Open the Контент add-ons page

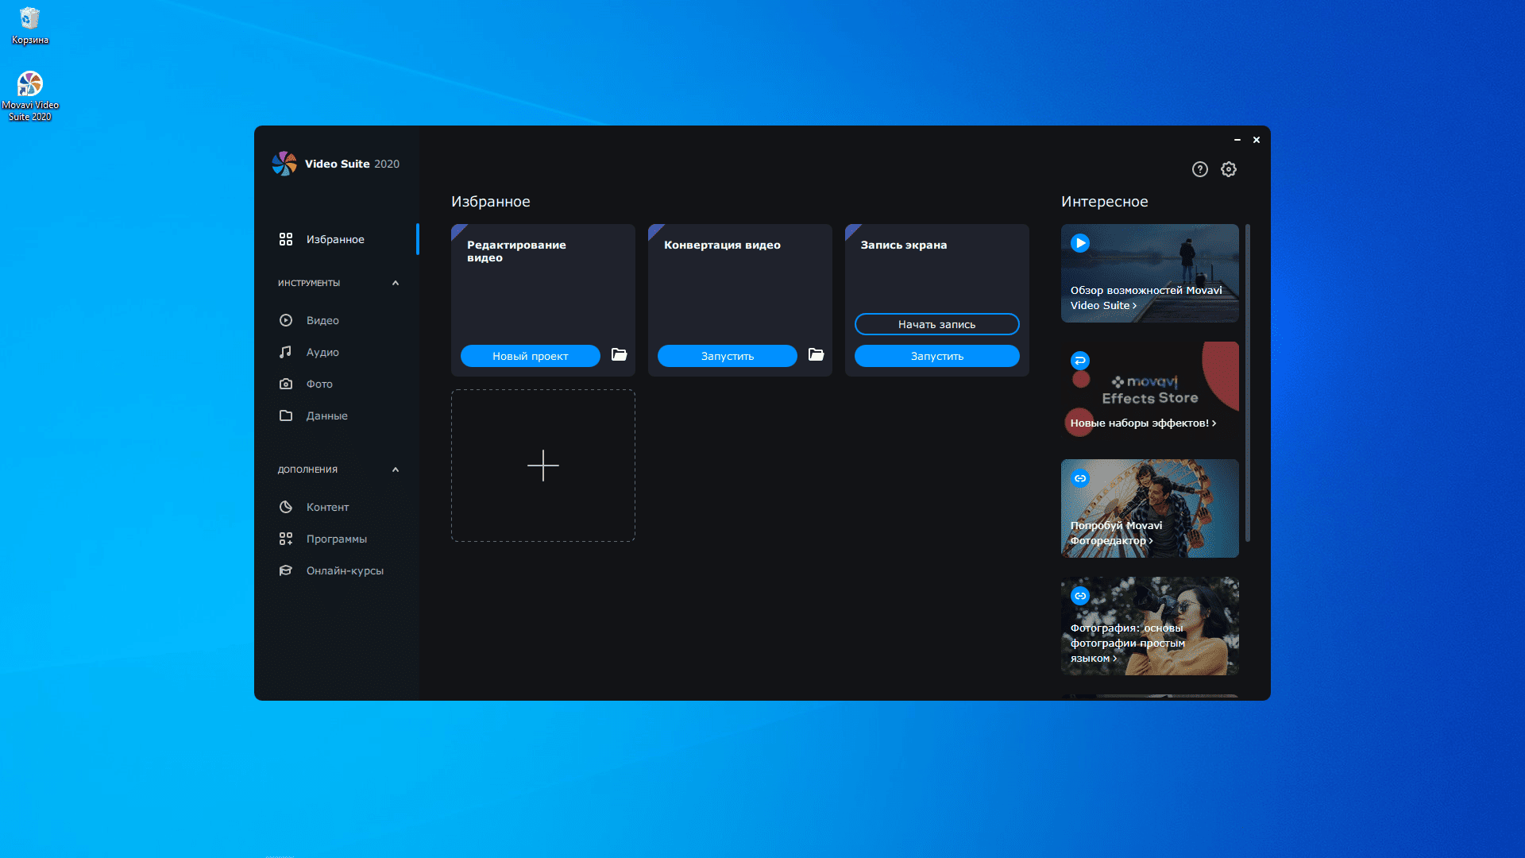click(x=337, y=507)
